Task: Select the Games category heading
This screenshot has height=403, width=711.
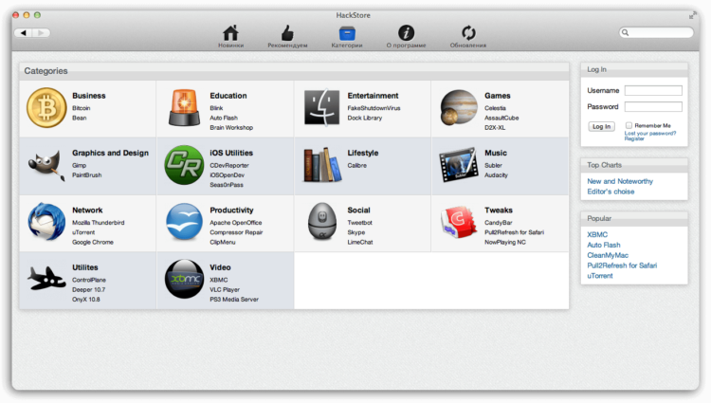Action: (x=497, y=96)
